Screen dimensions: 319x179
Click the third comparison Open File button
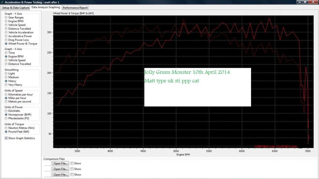click(60, 175)
